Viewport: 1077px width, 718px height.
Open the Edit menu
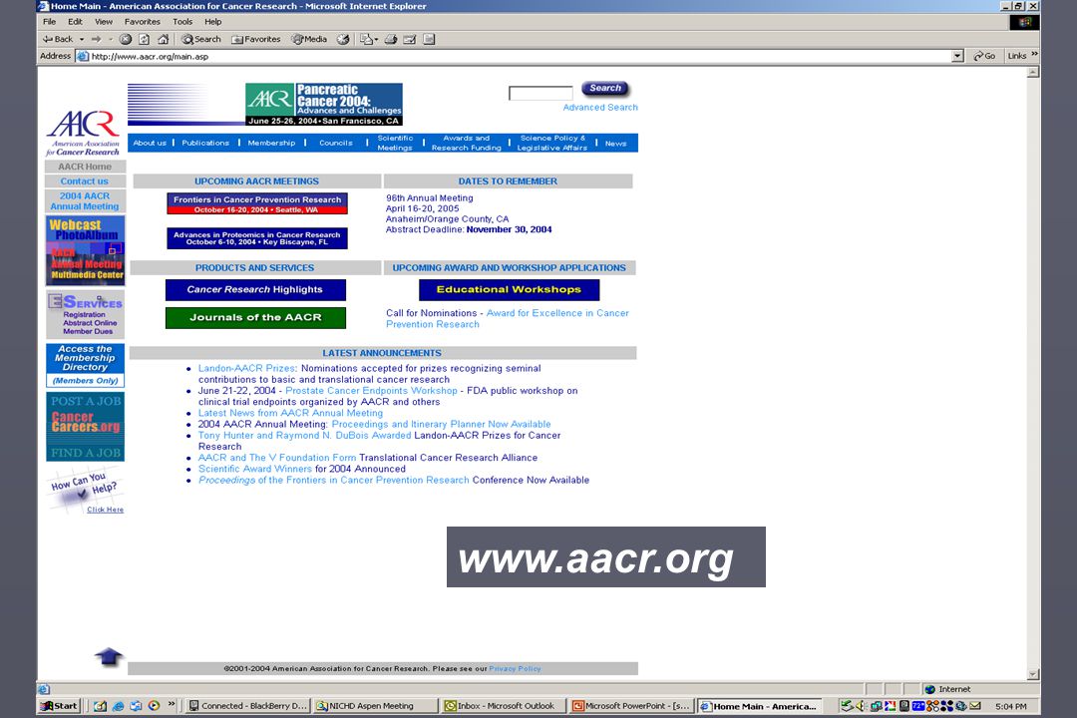[75, 21]
